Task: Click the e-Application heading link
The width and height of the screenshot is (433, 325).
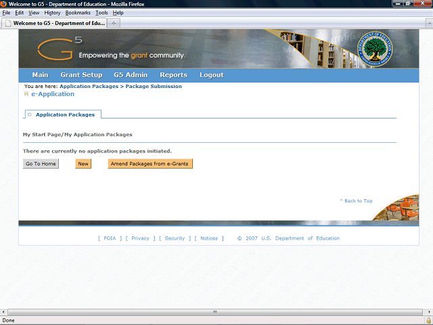Action: pyautogui.click(x=53, y=94)
